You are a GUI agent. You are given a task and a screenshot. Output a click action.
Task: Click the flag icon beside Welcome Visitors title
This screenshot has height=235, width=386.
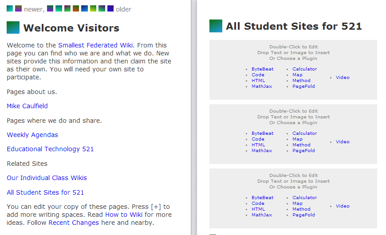tap(13, 28)
